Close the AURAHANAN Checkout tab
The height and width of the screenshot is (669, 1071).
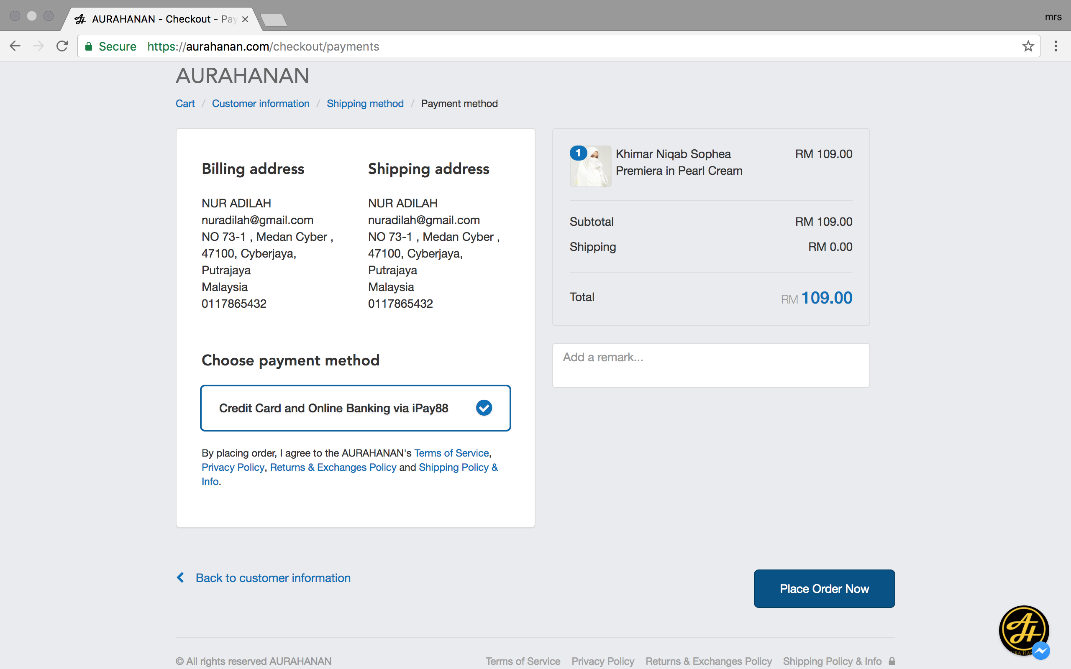[245, 19]
